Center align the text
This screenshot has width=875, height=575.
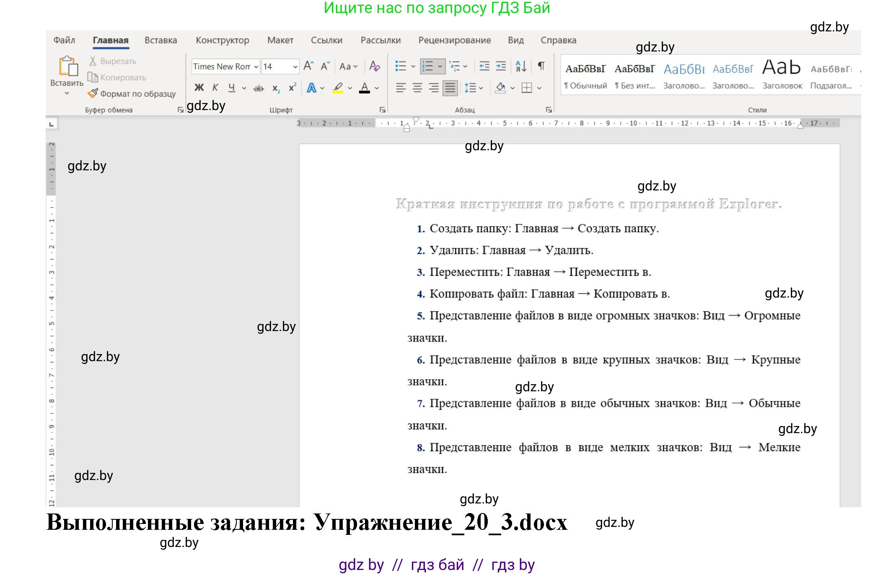pos(417,88)
